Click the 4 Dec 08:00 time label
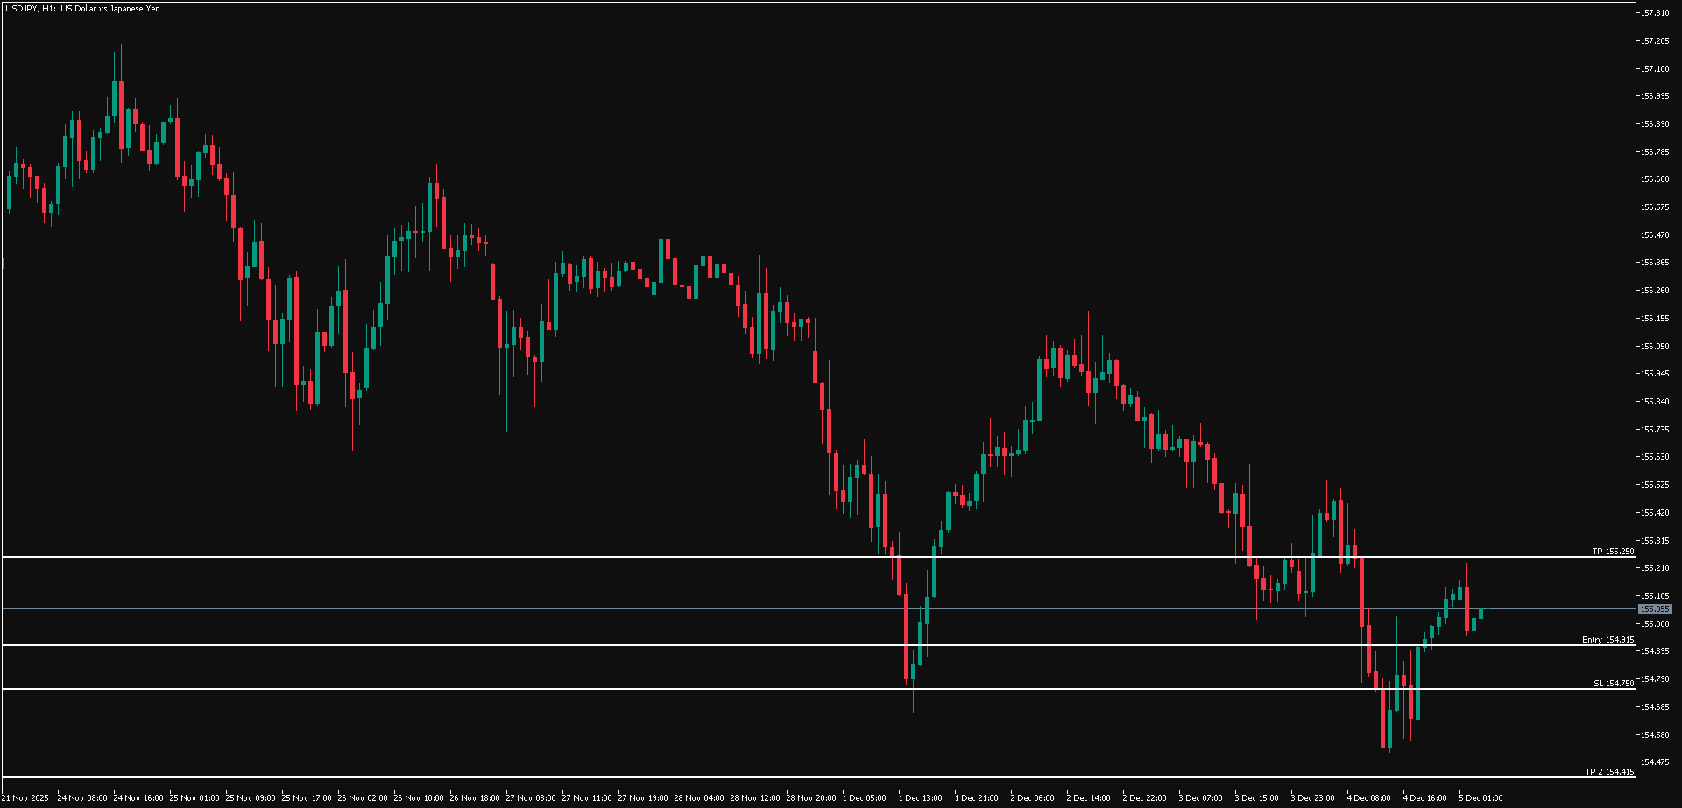The width and height of the screenshot is (1682, 808). click(x=1368, y=798)
